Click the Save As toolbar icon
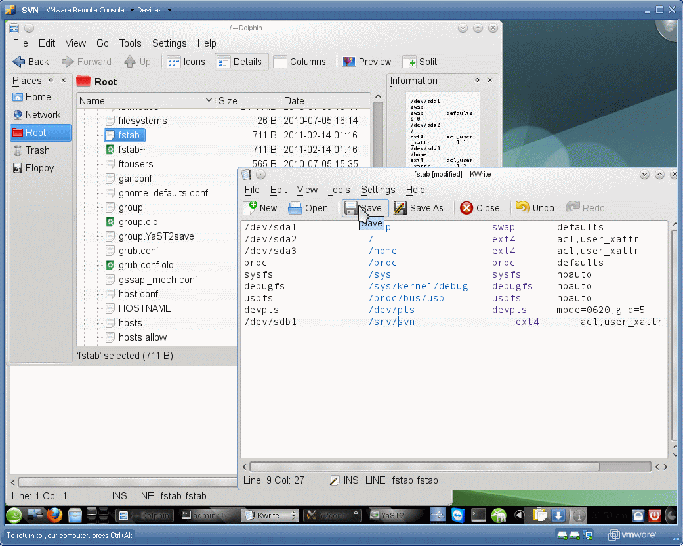Viewport: 683px width, 546px height. 400,208
